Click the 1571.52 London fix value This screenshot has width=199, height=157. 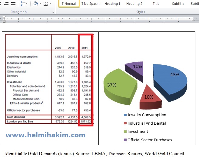coord(86,122)
